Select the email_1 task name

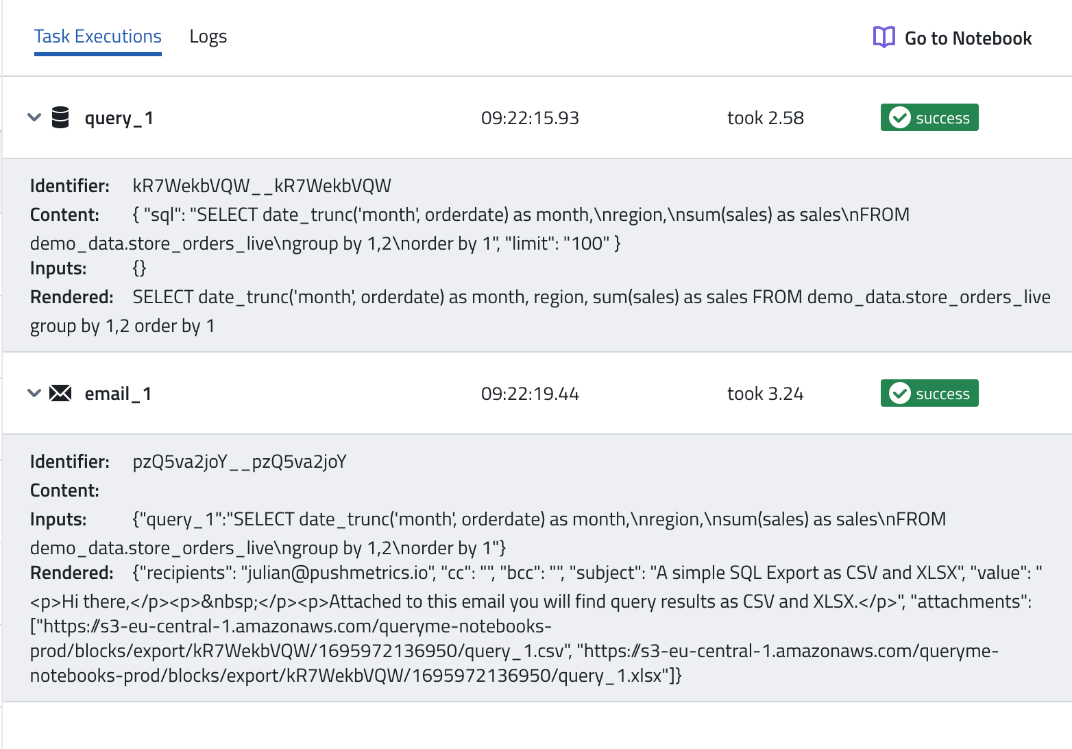click(118, 394)
